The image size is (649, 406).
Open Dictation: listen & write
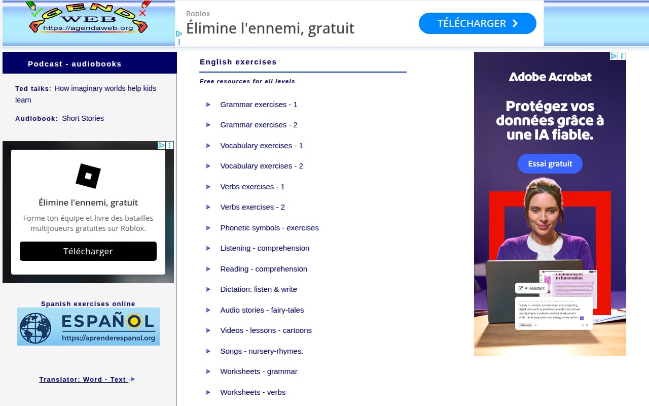259,289
